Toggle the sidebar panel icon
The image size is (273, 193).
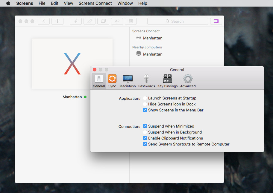point(216,21)
